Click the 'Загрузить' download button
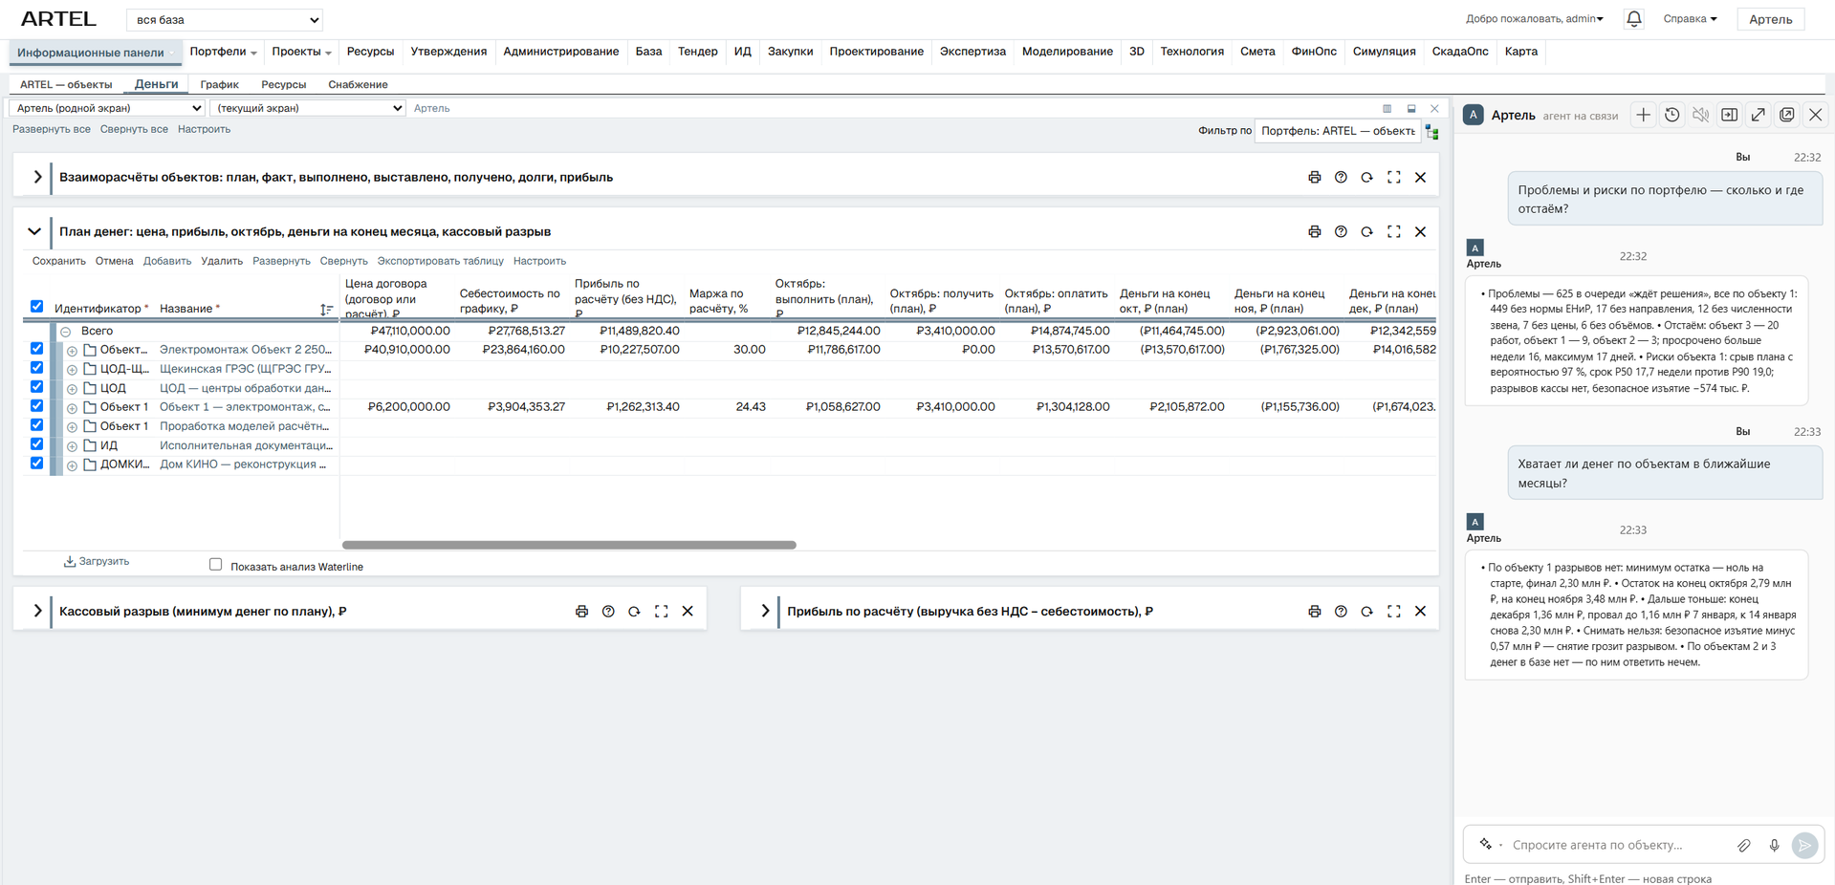This screenshot has width=1835, height=885. (97, 562)
